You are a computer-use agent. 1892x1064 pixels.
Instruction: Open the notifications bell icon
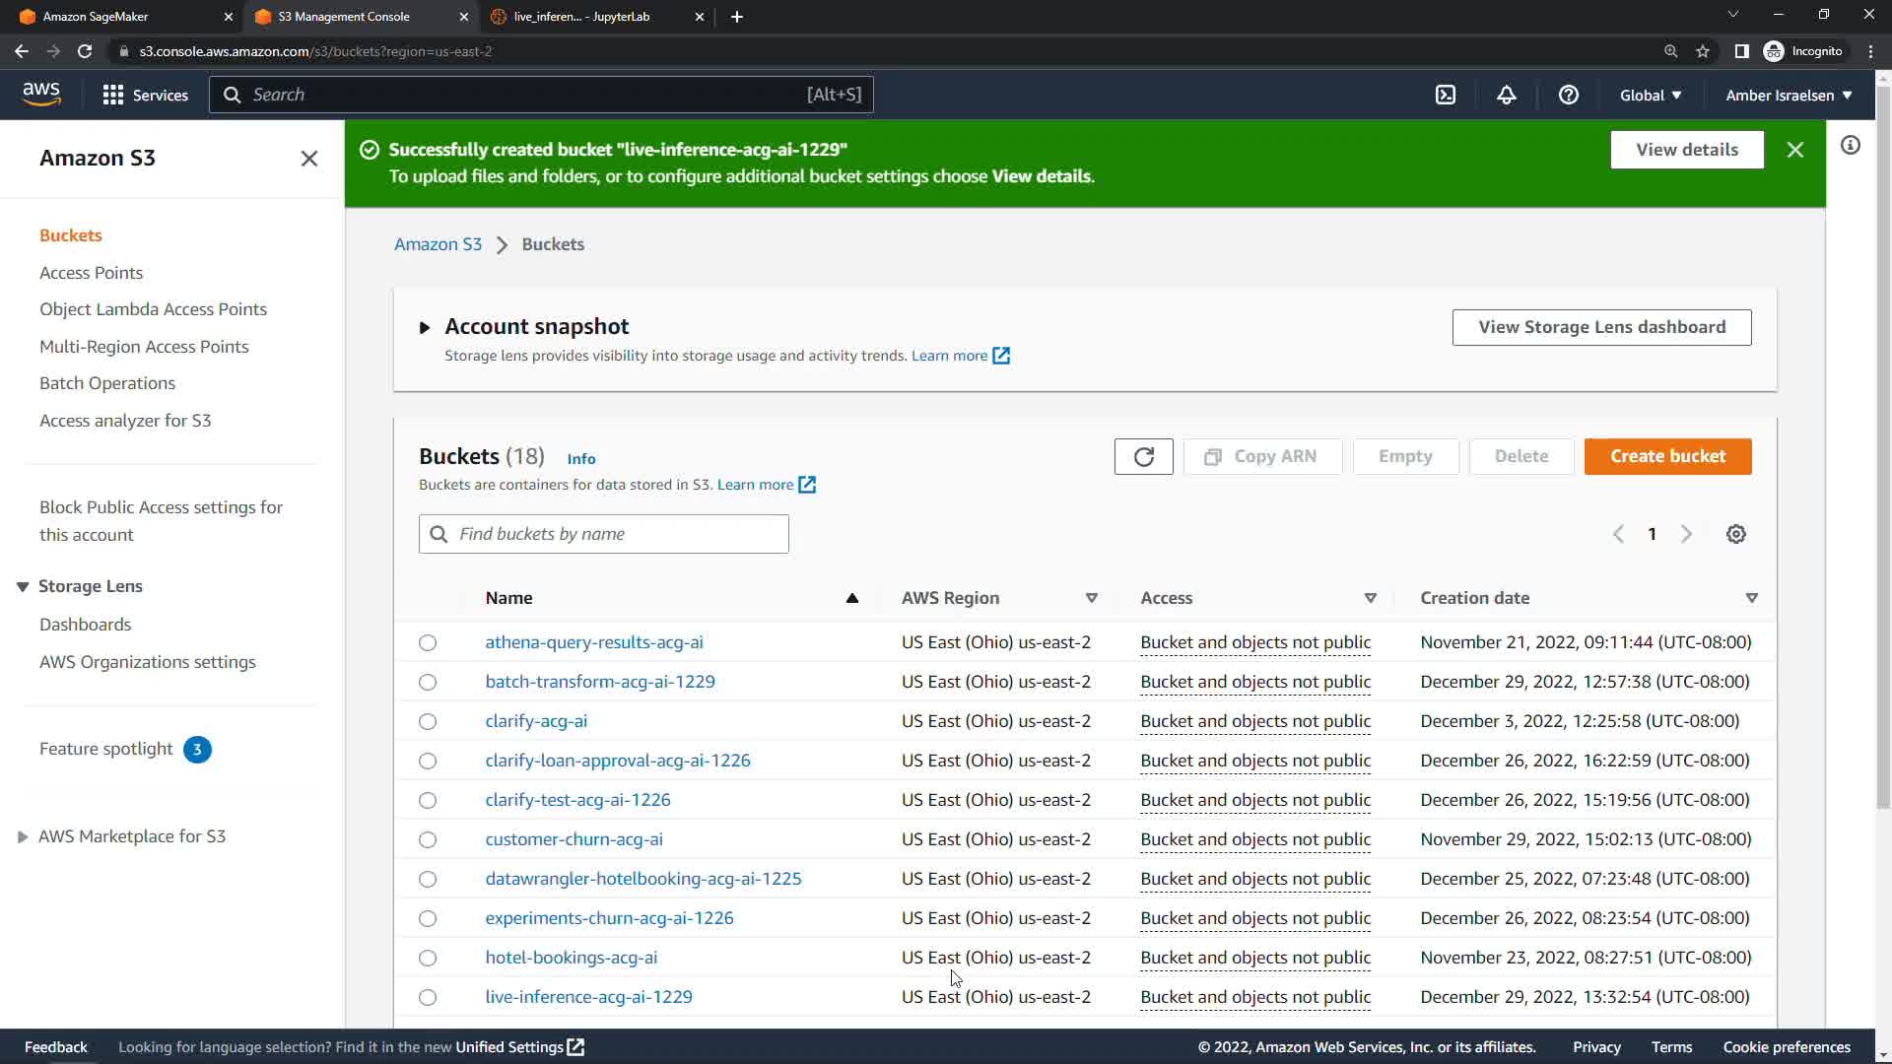tap(1507, 96)
